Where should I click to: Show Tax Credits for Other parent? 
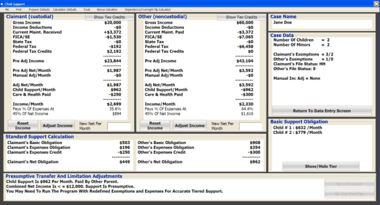point(238,17)
